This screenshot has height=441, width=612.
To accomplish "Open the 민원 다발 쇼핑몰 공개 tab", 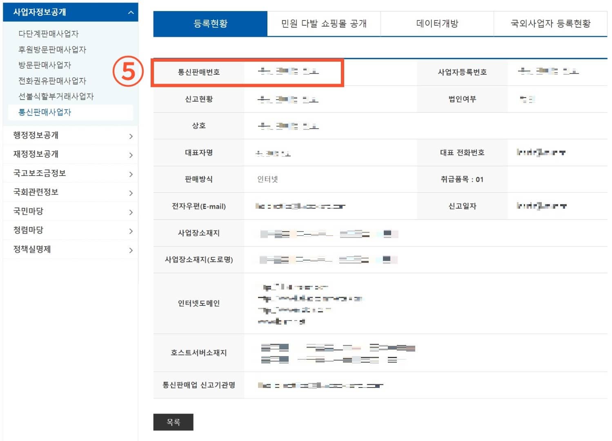I will 324,24.
